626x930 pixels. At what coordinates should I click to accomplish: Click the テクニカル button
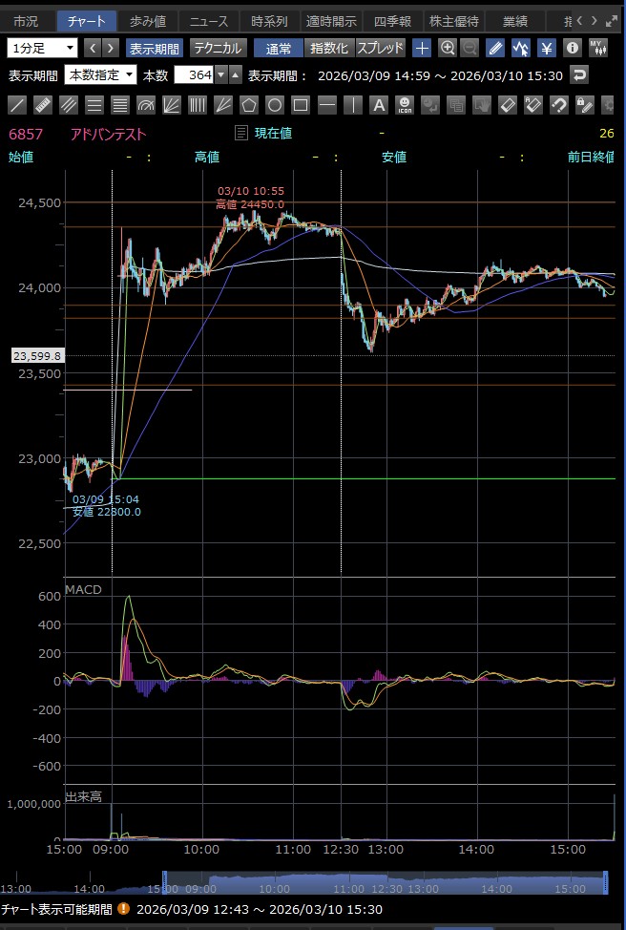218,48
